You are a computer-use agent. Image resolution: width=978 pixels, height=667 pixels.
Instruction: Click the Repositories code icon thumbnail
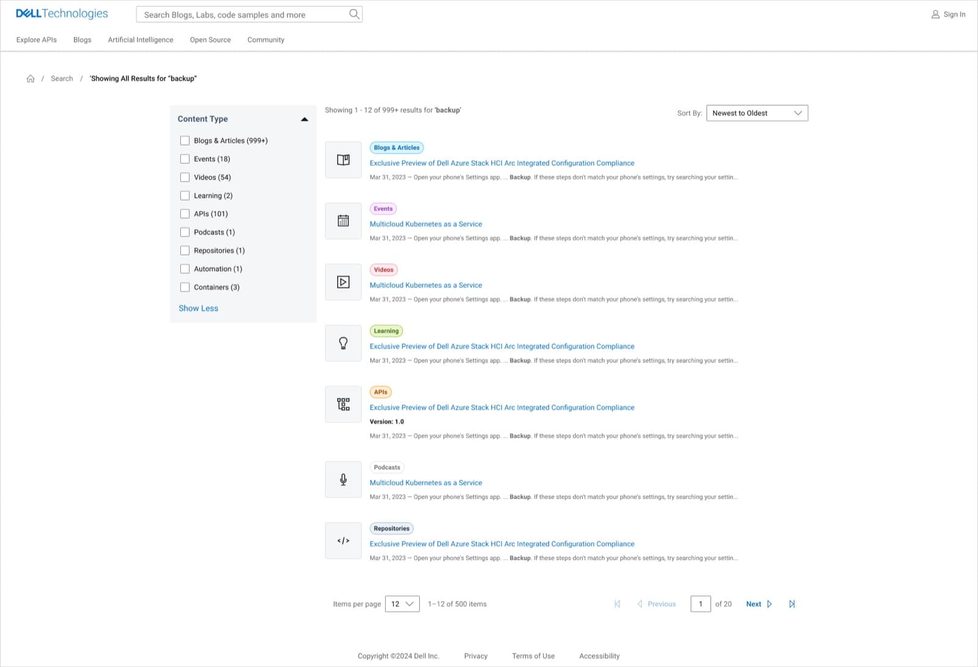344,540
